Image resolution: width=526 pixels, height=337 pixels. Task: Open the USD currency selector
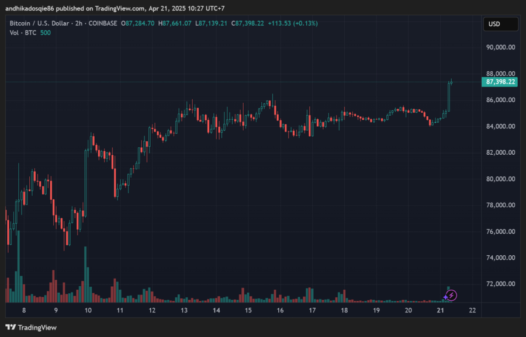(500, 25)
